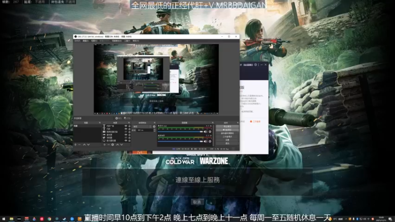Show the video capture device source

tap(126, 132)
